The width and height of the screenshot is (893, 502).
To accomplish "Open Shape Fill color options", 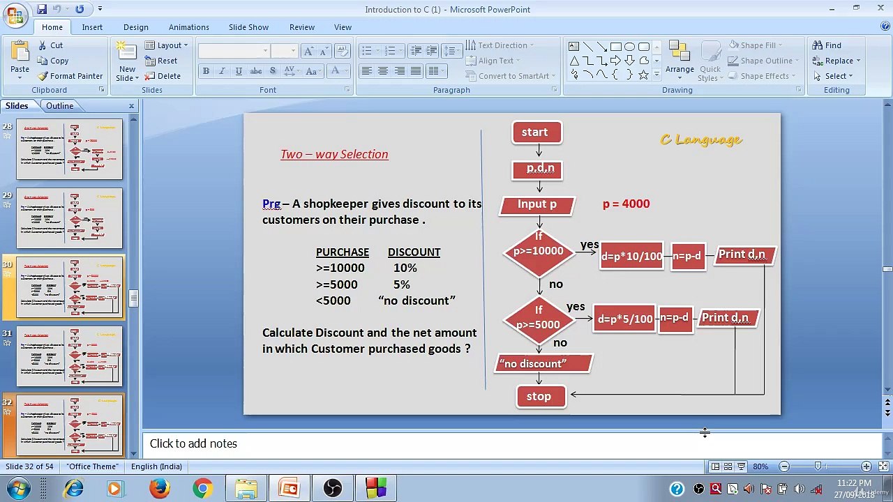I will pos(756,45).
